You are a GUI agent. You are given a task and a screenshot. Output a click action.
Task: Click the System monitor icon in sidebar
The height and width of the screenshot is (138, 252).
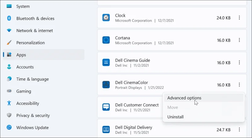(9, 6)
